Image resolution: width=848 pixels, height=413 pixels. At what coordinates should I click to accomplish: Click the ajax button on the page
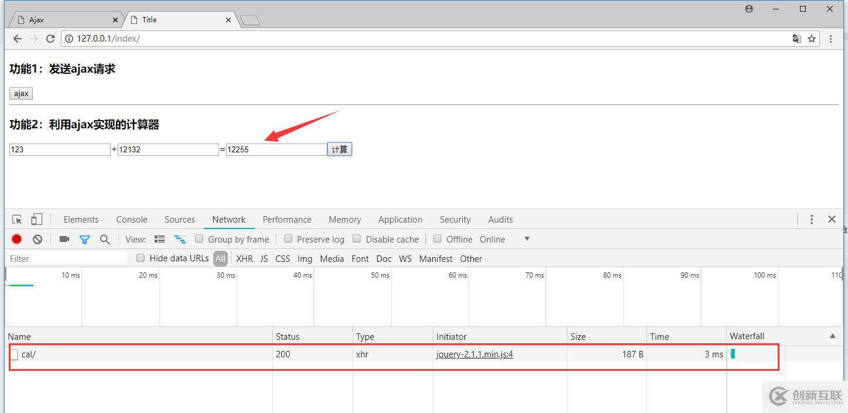pyautogui.click(x=21, y=94)
